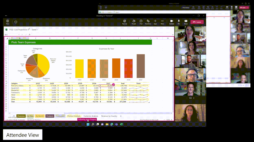The image size is (254, 142).
Task: Select column H header
Action: pos(106,38)
